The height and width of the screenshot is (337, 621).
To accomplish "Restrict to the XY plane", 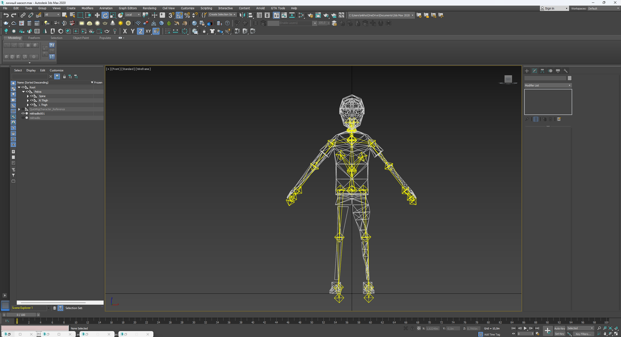I will click(148, 31).
